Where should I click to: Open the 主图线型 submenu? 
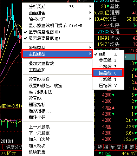pos(57,54)
